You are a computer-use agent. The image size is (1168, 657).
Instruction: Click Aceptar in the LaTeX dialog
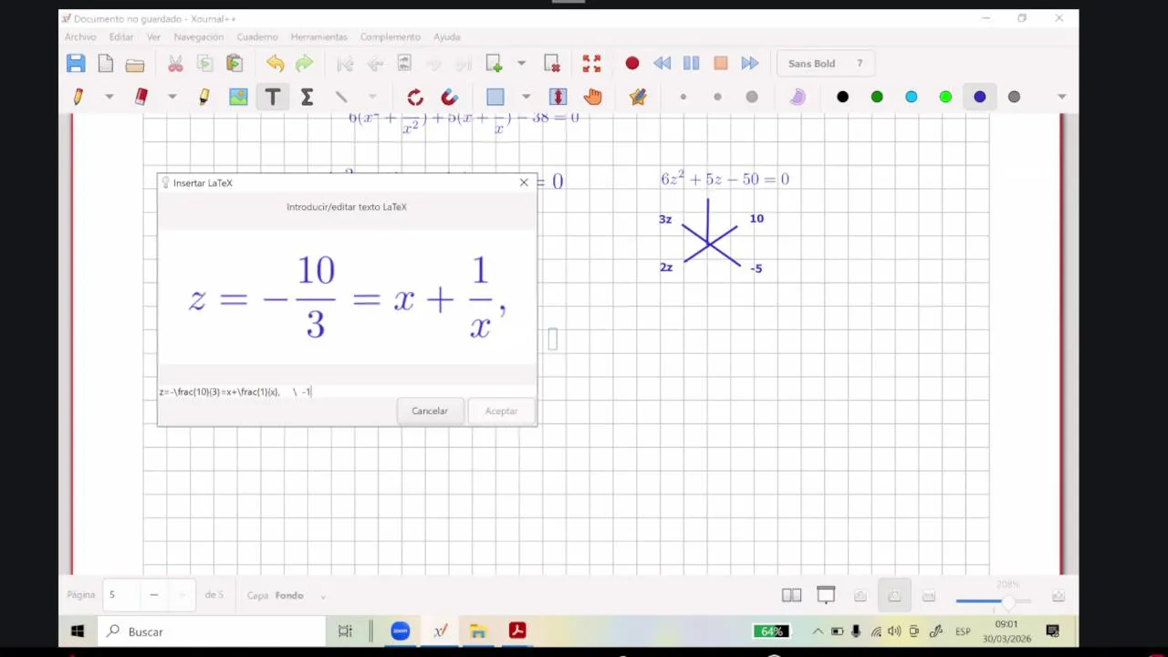[501, 411]
